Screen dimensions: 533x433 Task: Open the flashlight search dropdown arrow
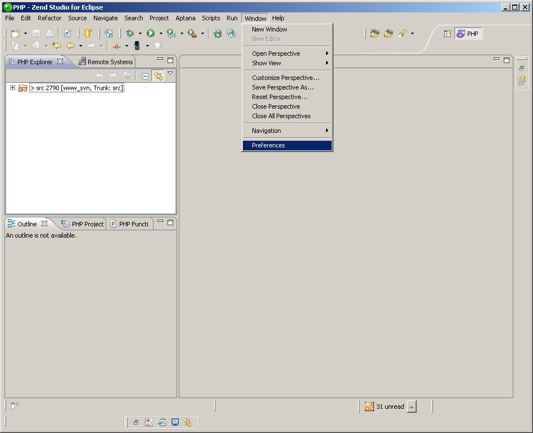click(412, 33)
